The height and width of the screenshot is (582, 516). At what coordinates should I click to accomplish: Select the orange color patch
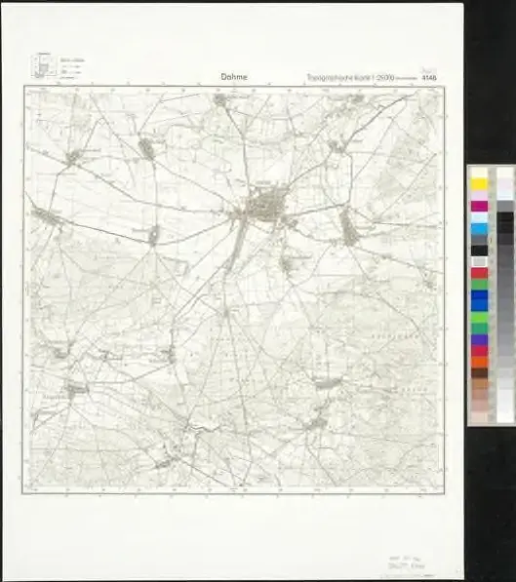(479, 362)
